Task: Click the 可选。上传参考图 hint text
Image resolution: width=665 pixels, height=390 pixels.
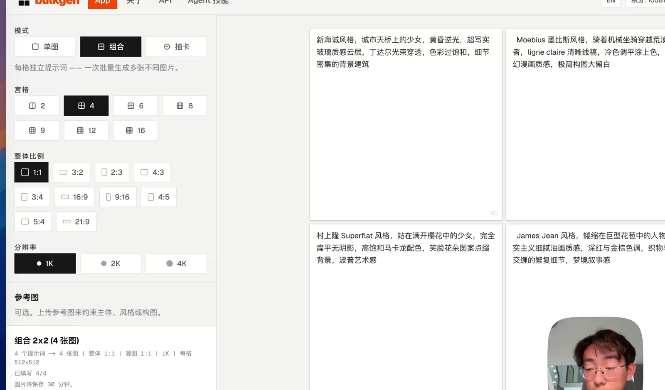Action: tap(90, 312)
